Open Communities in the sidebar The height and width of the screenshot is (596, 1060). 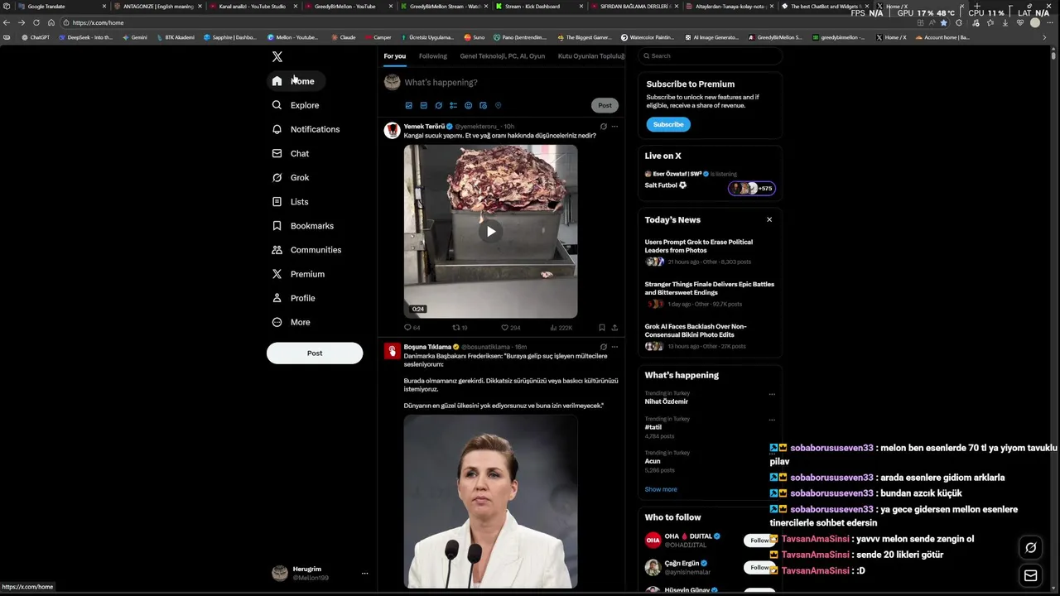click(306, 249)
